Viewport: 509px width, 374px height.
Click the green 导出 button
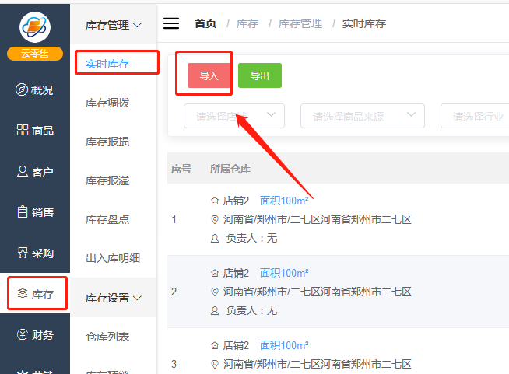click(260, 75)
